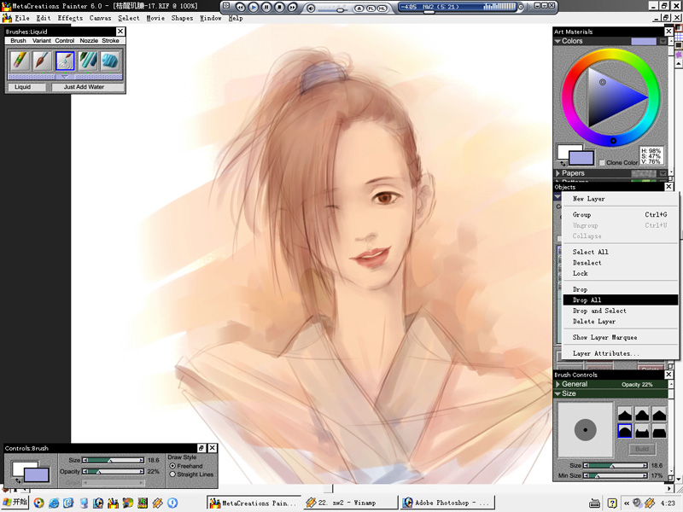
Task: Open the Canvas menu
Action: pyautogui.click(x=100, y=18)
